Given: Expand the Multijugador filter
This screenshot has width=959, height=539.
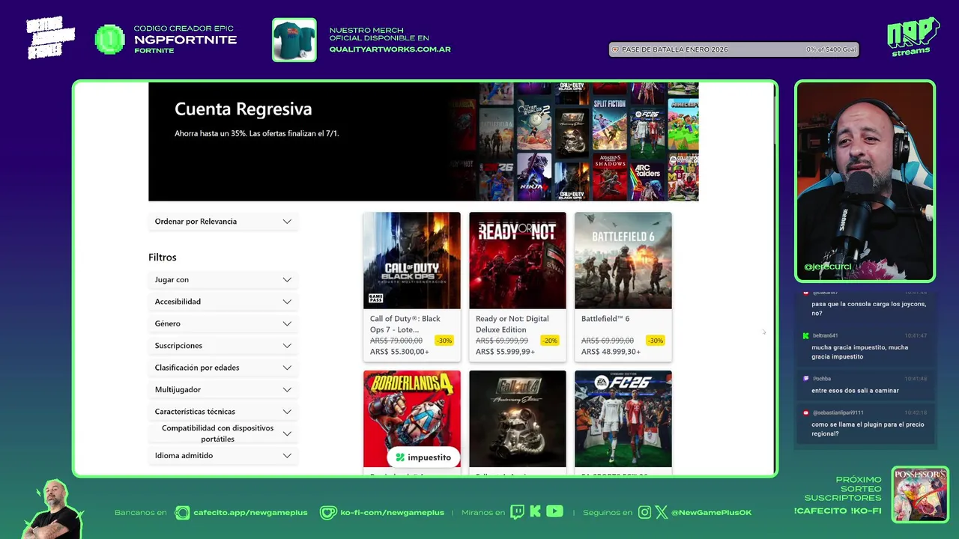Looking at the screenshot, I should 223,390.
